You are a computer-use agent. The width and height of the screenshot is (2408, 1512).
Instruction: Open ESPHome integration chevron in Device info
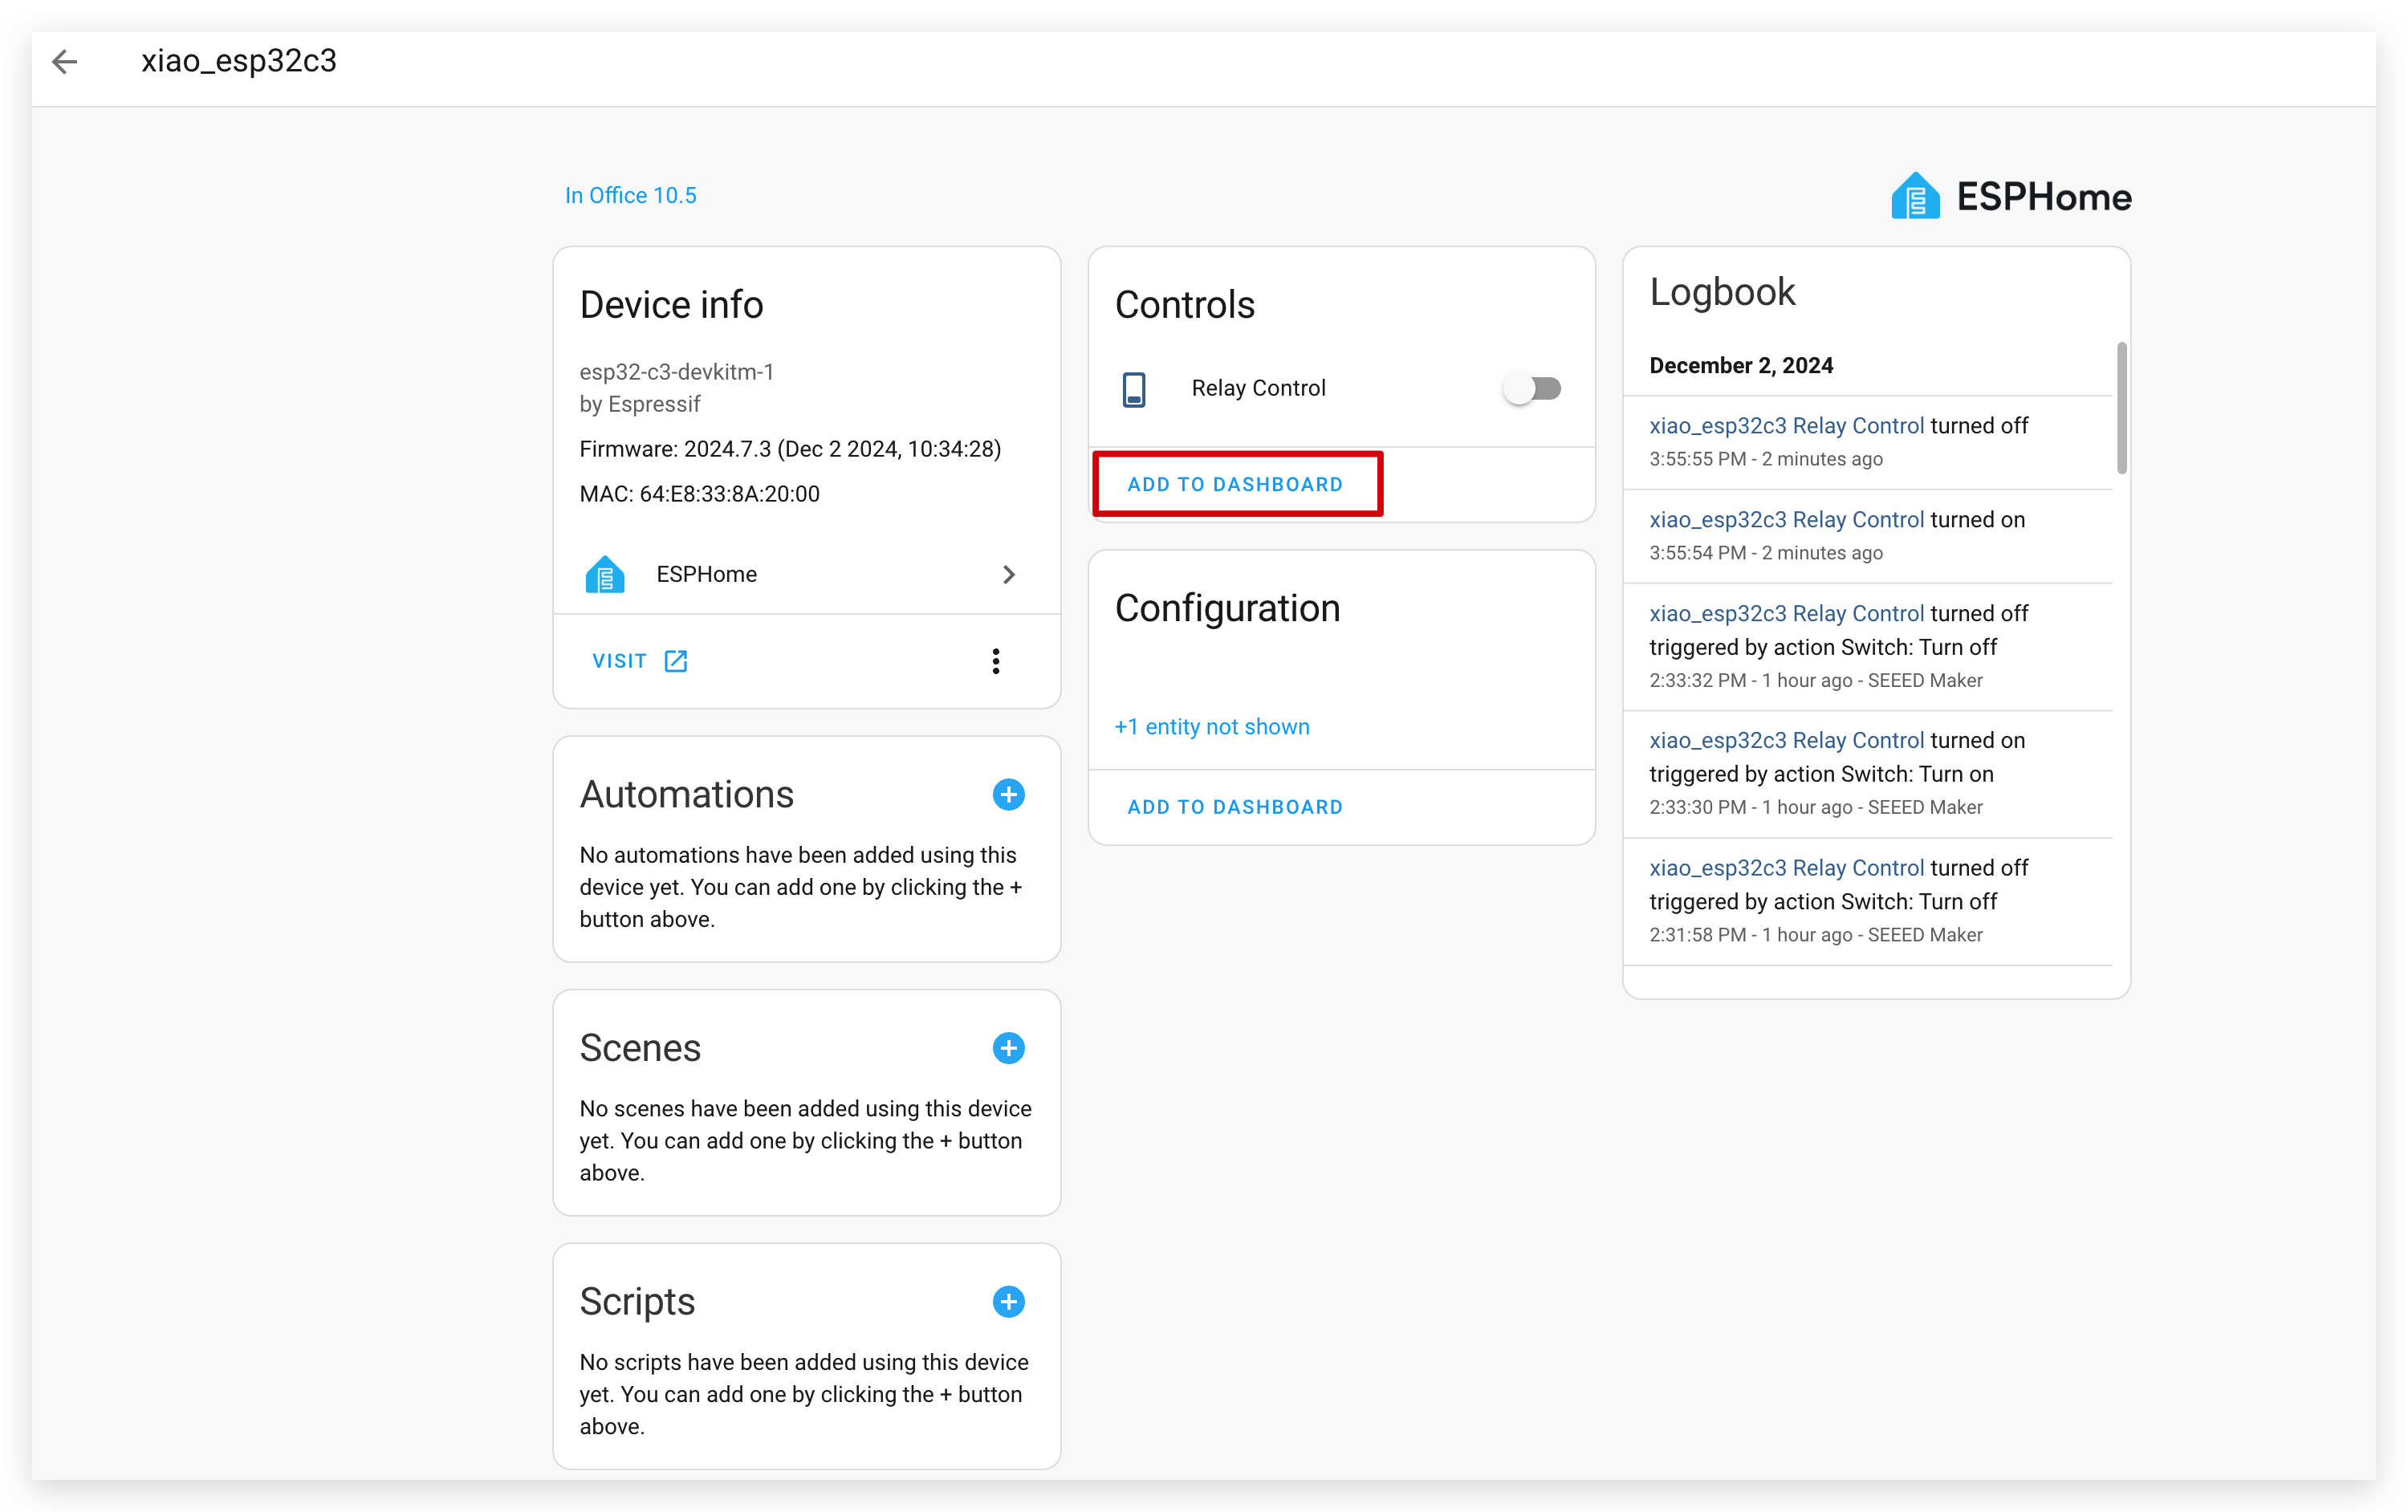pos(1009,574)
